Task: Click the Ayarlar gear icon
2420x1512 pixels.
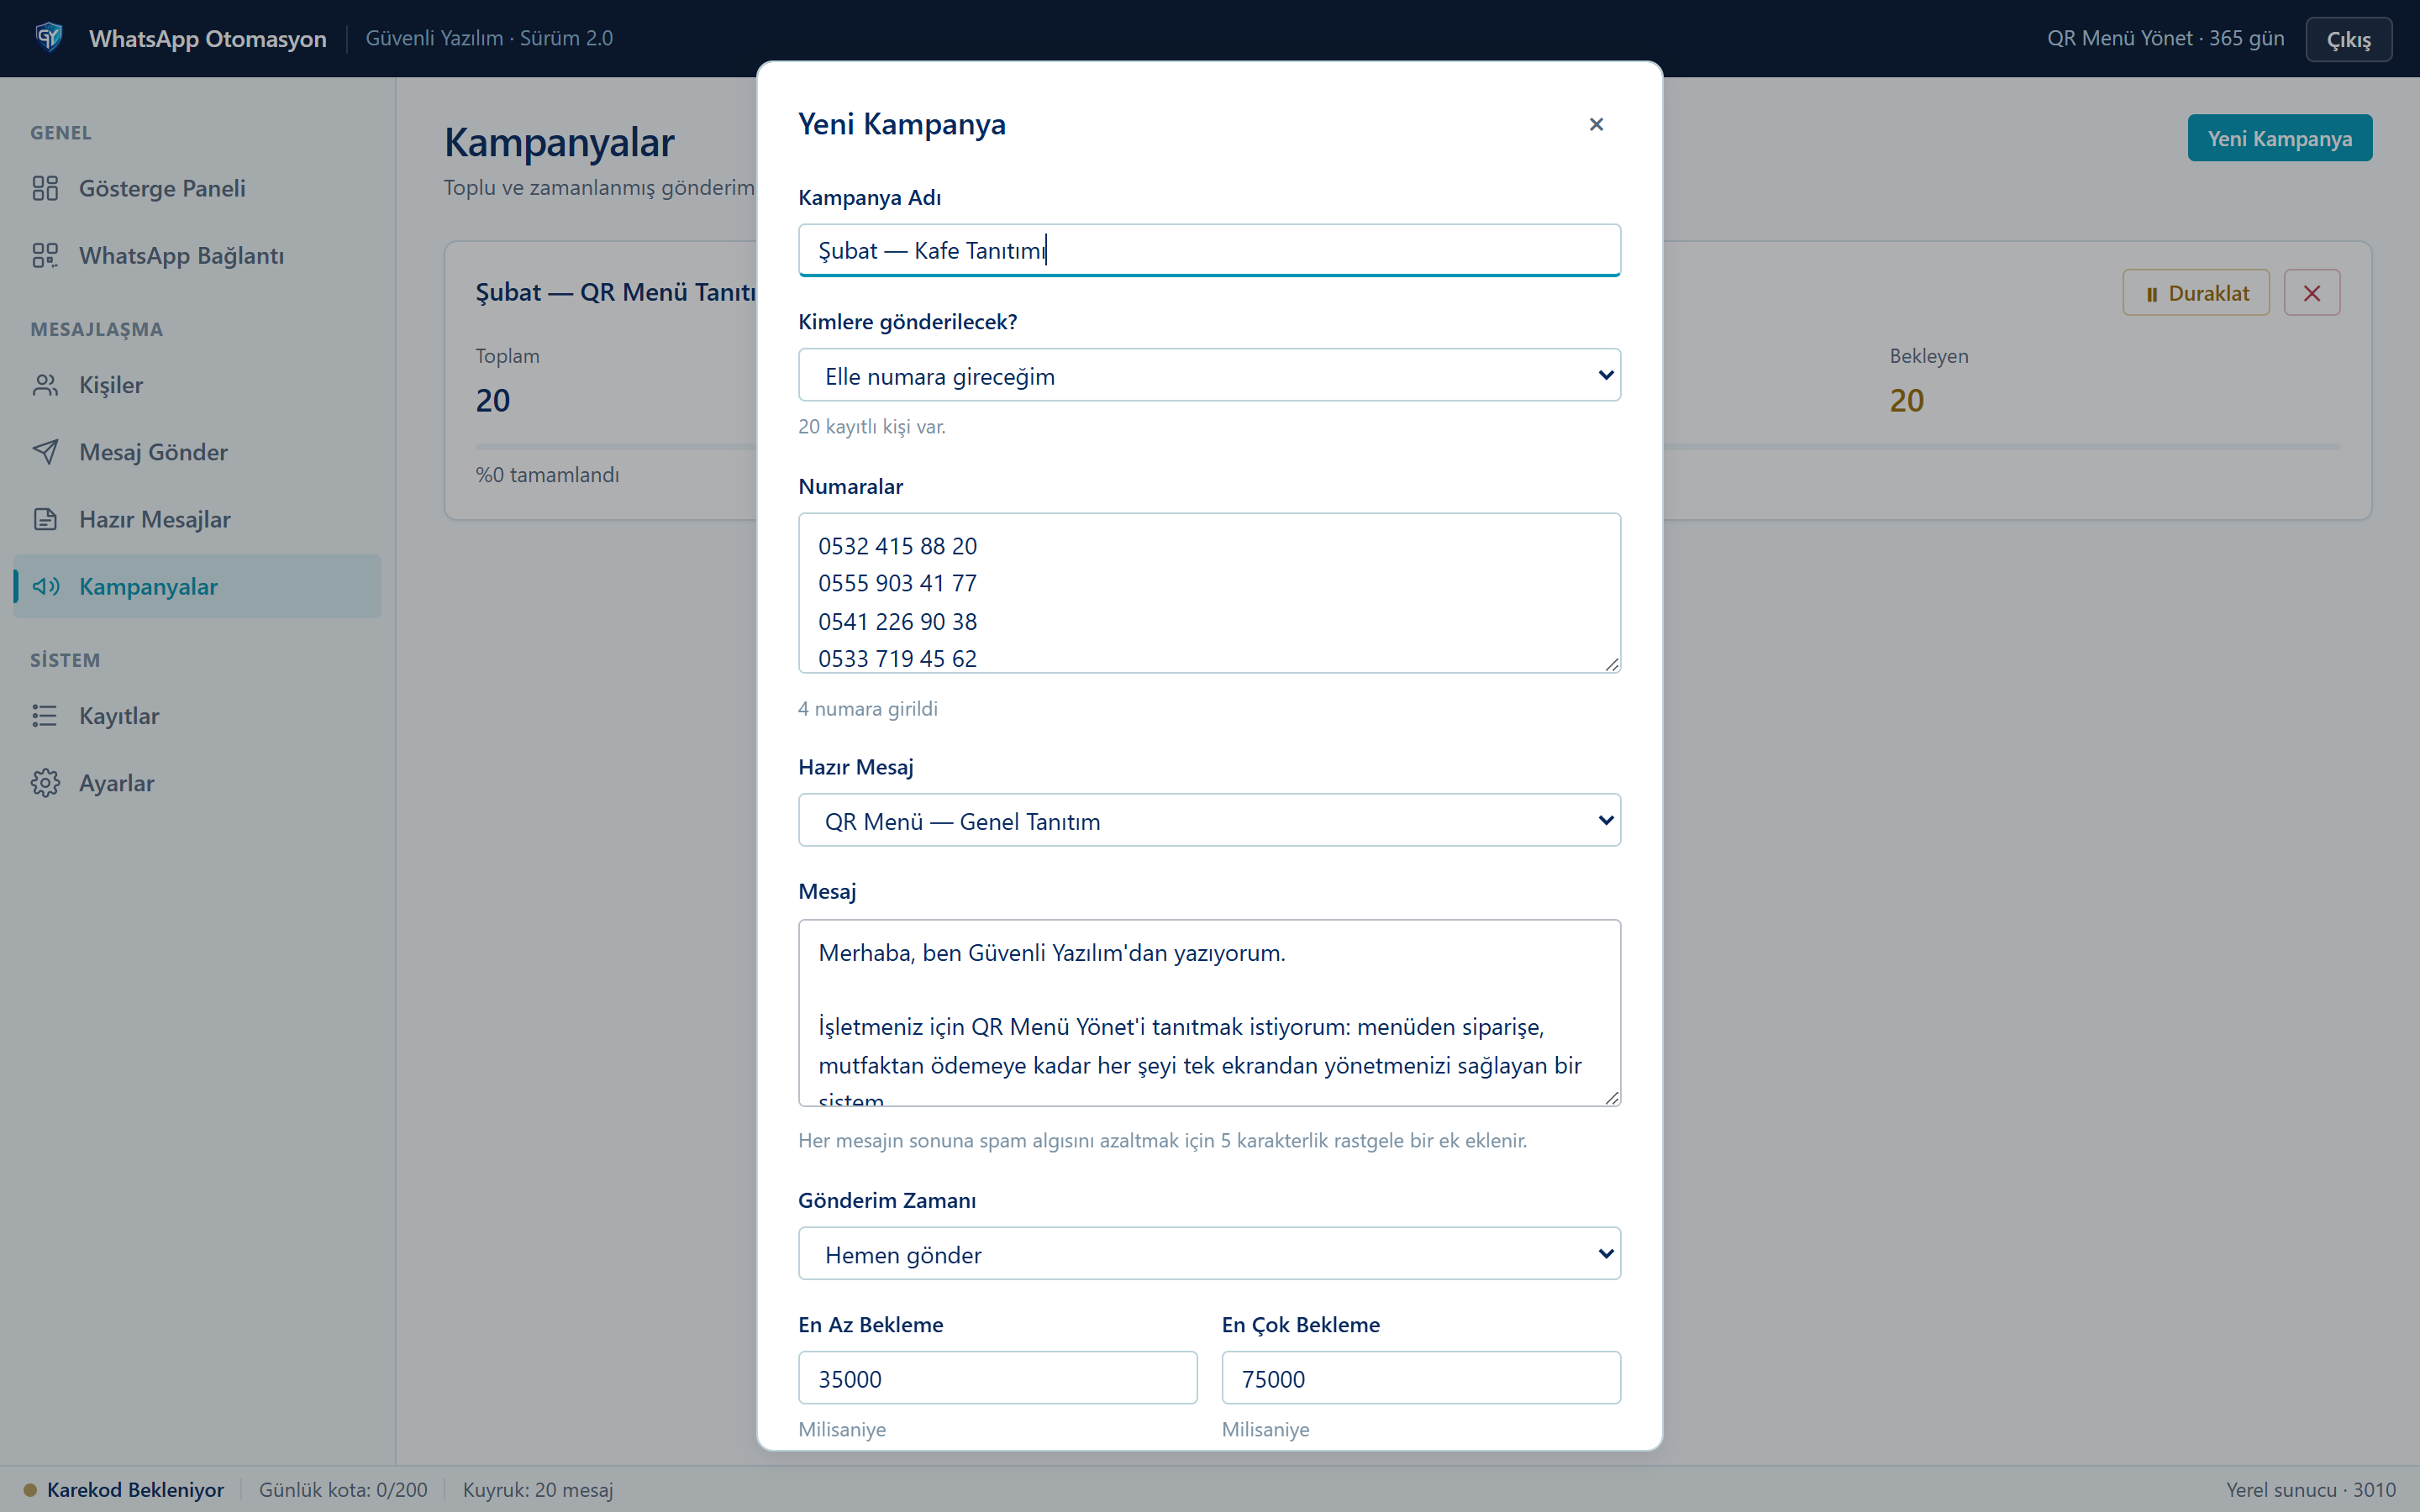Action: point(45,783)
